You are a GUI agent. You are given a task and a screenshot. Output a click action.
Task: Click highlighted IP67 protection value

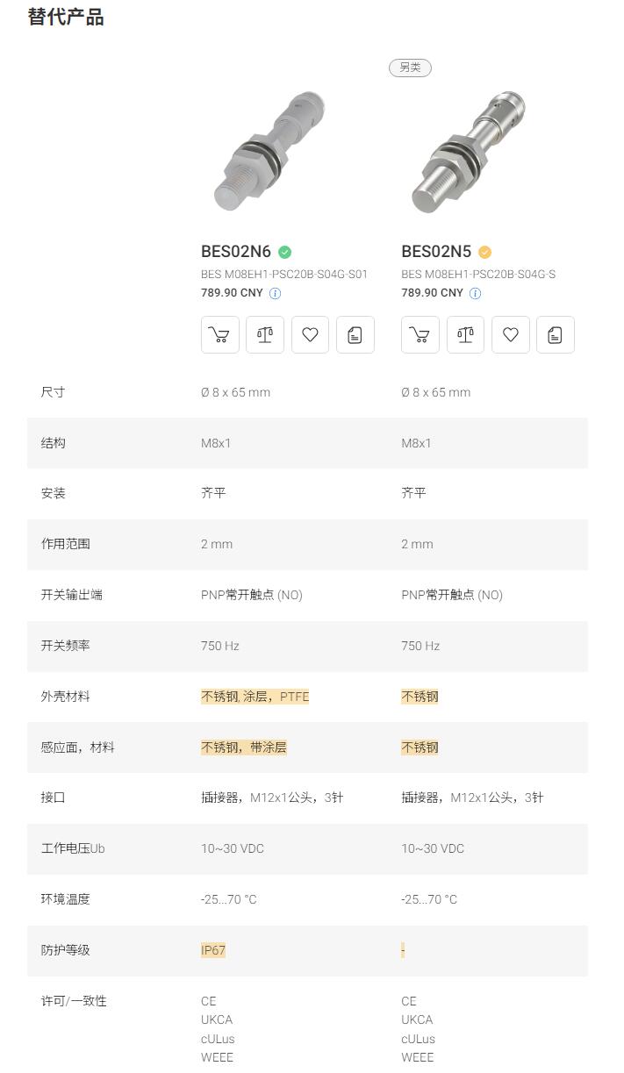click(213, 950)
